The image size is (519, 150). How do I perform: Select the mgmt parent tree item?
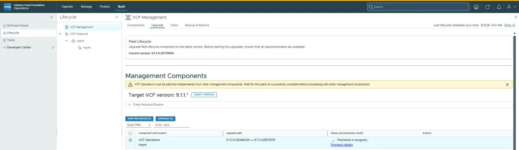tap(80, 41)
